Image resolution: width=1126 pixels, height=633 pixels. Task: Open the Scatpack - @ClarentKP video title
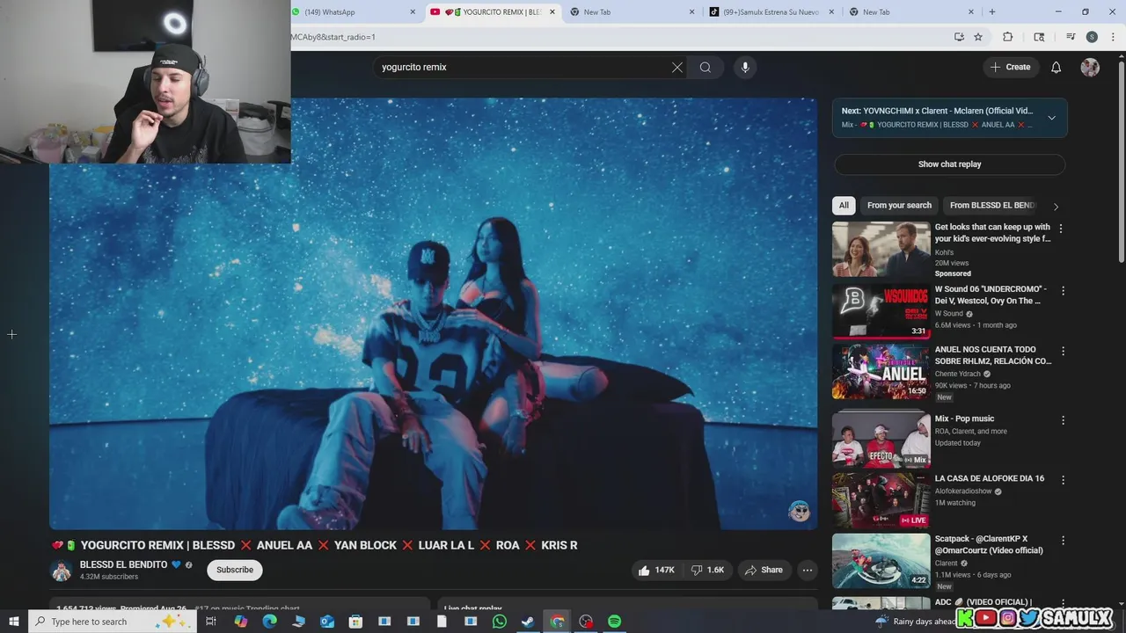click(989, 544)
